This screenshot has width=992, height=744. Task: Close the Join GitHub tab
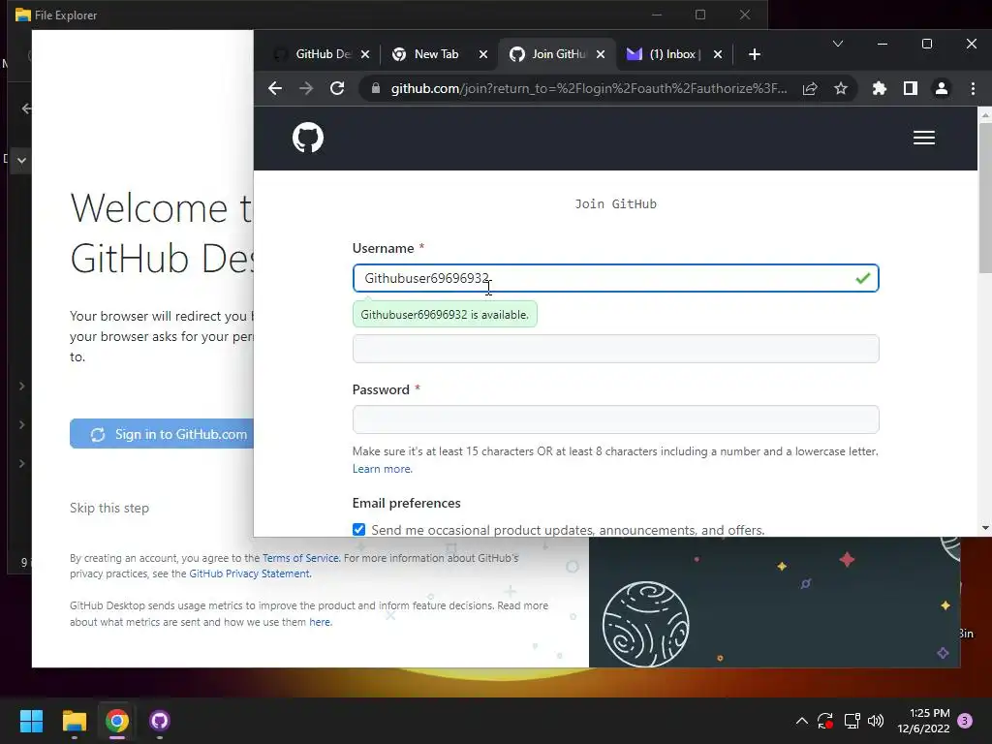click(601, 54)
